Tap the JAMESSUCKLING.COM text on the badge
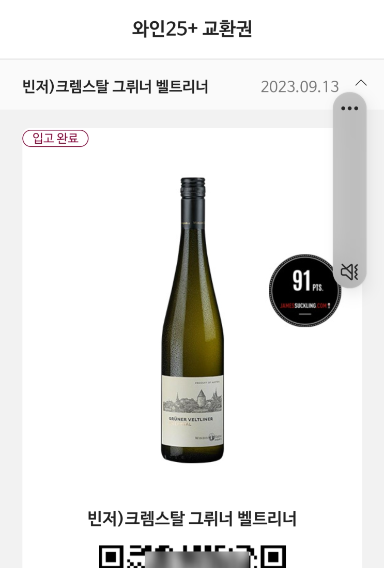384x576 pixels. coord(304,306)
